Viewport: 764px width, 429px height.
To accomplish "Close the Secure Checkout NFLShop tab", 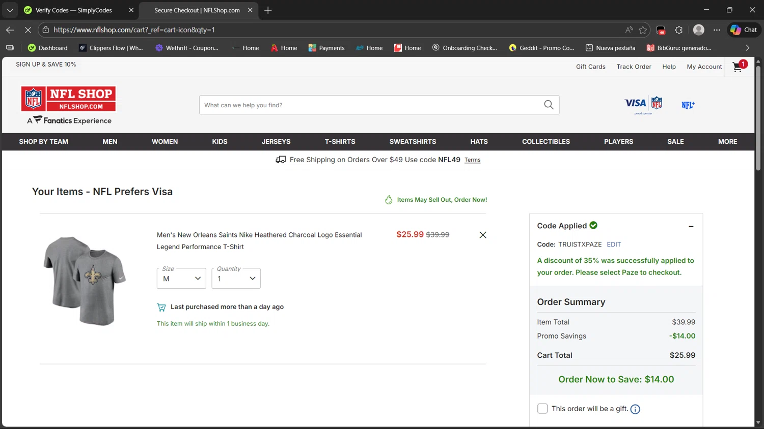I will point(250,10).
